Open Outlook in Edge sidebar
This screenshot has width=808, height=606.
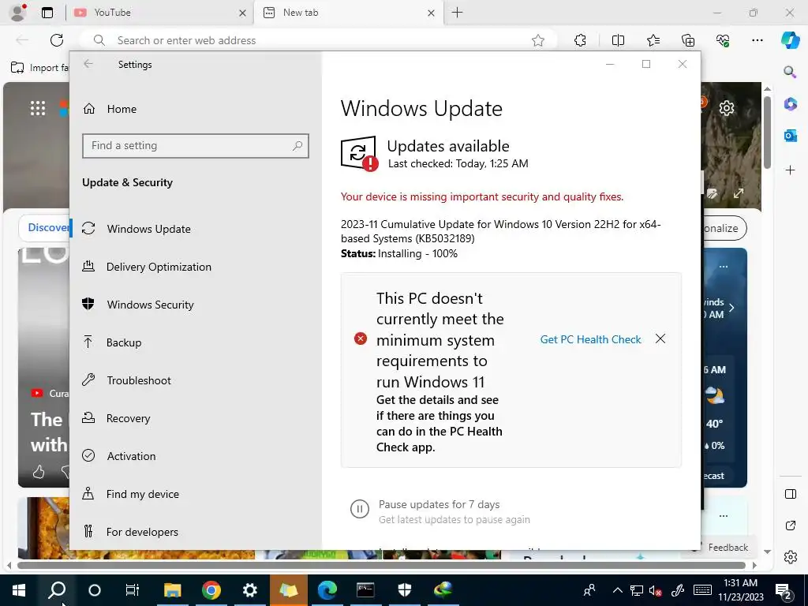(x=790, y=136)
